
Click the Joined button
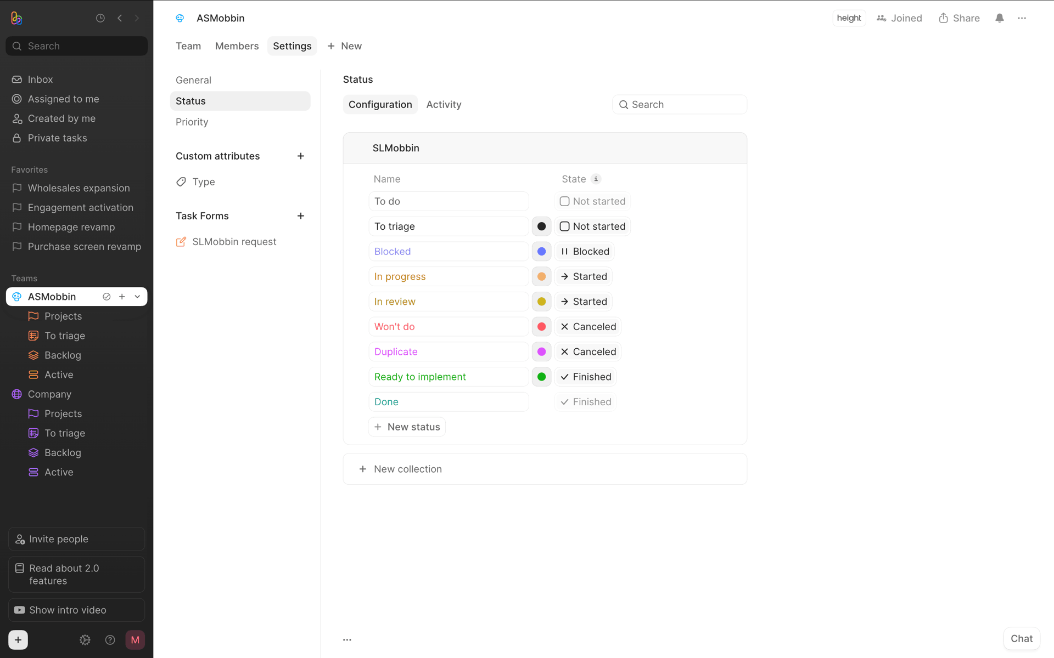coord(899,18)
